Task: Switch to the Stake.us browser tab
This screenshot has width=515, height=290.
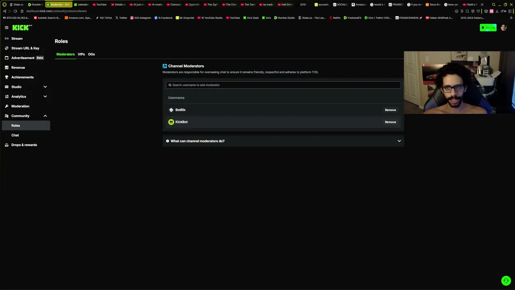Action: pyautogui.click(x=16, y=4)
